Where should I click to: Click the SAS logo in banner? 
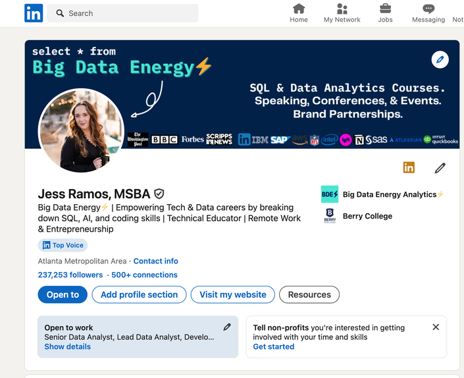pyautogui.click(x=376, y=140)
